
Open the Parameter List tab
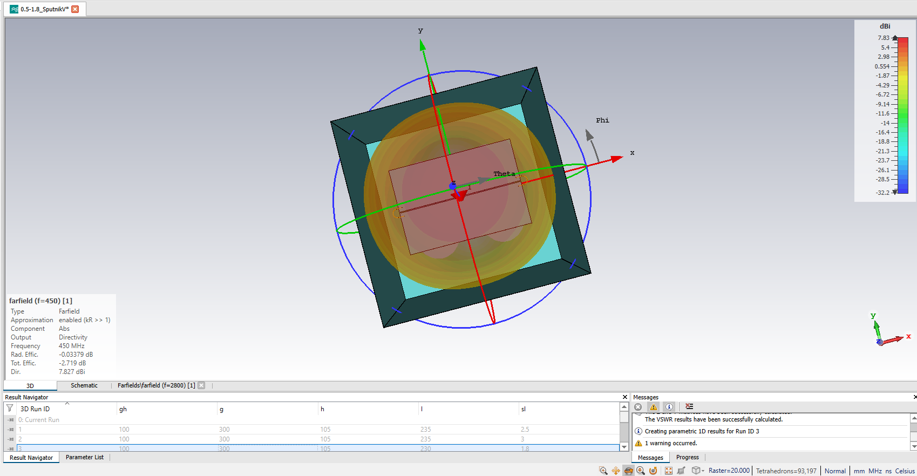85,457
